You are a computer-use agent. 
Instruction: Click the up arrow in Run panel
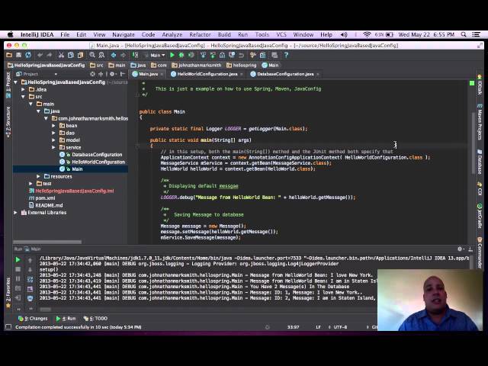pos(30,260)
